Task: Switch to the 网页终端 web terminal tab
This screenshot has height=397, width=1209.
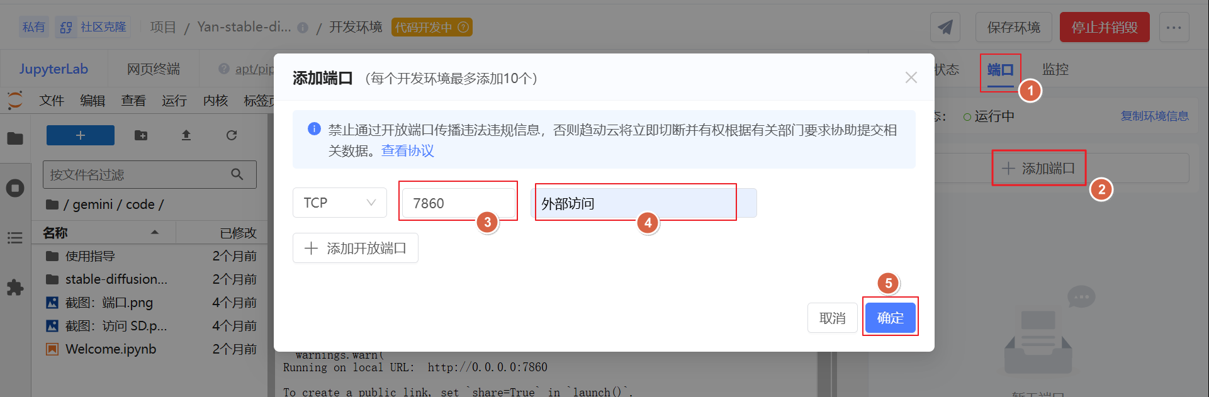Action: tap(153, 69)
